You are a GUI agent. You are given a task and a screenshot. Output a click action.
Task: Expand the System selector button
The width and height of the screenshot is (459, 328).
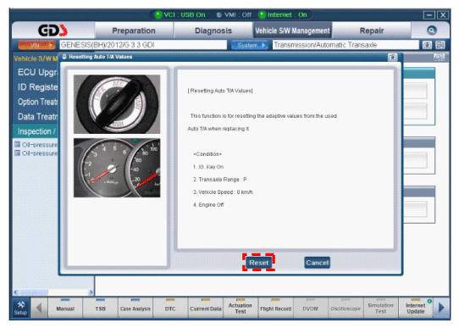tap(250, 45)
